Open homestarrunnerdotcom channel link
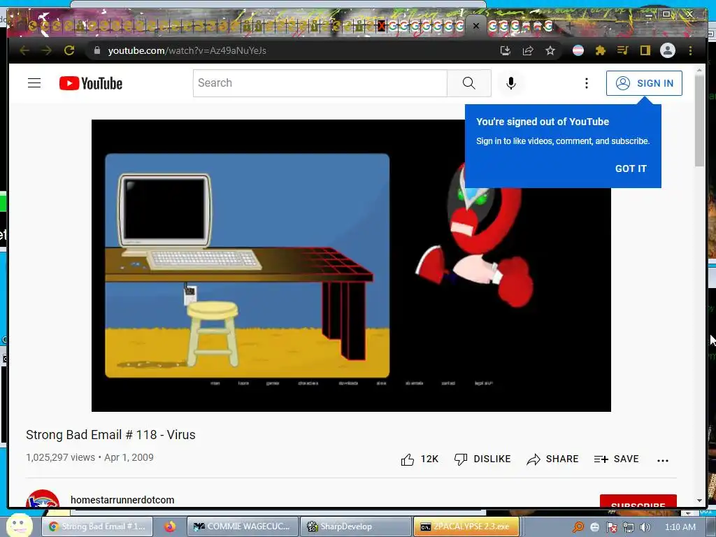The width and height of the screenshot is (716, 537). click(122, 500)
